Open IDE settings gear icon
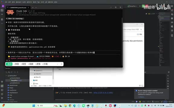The width and height of the screenshot is (174, 108). click(172, 6)
